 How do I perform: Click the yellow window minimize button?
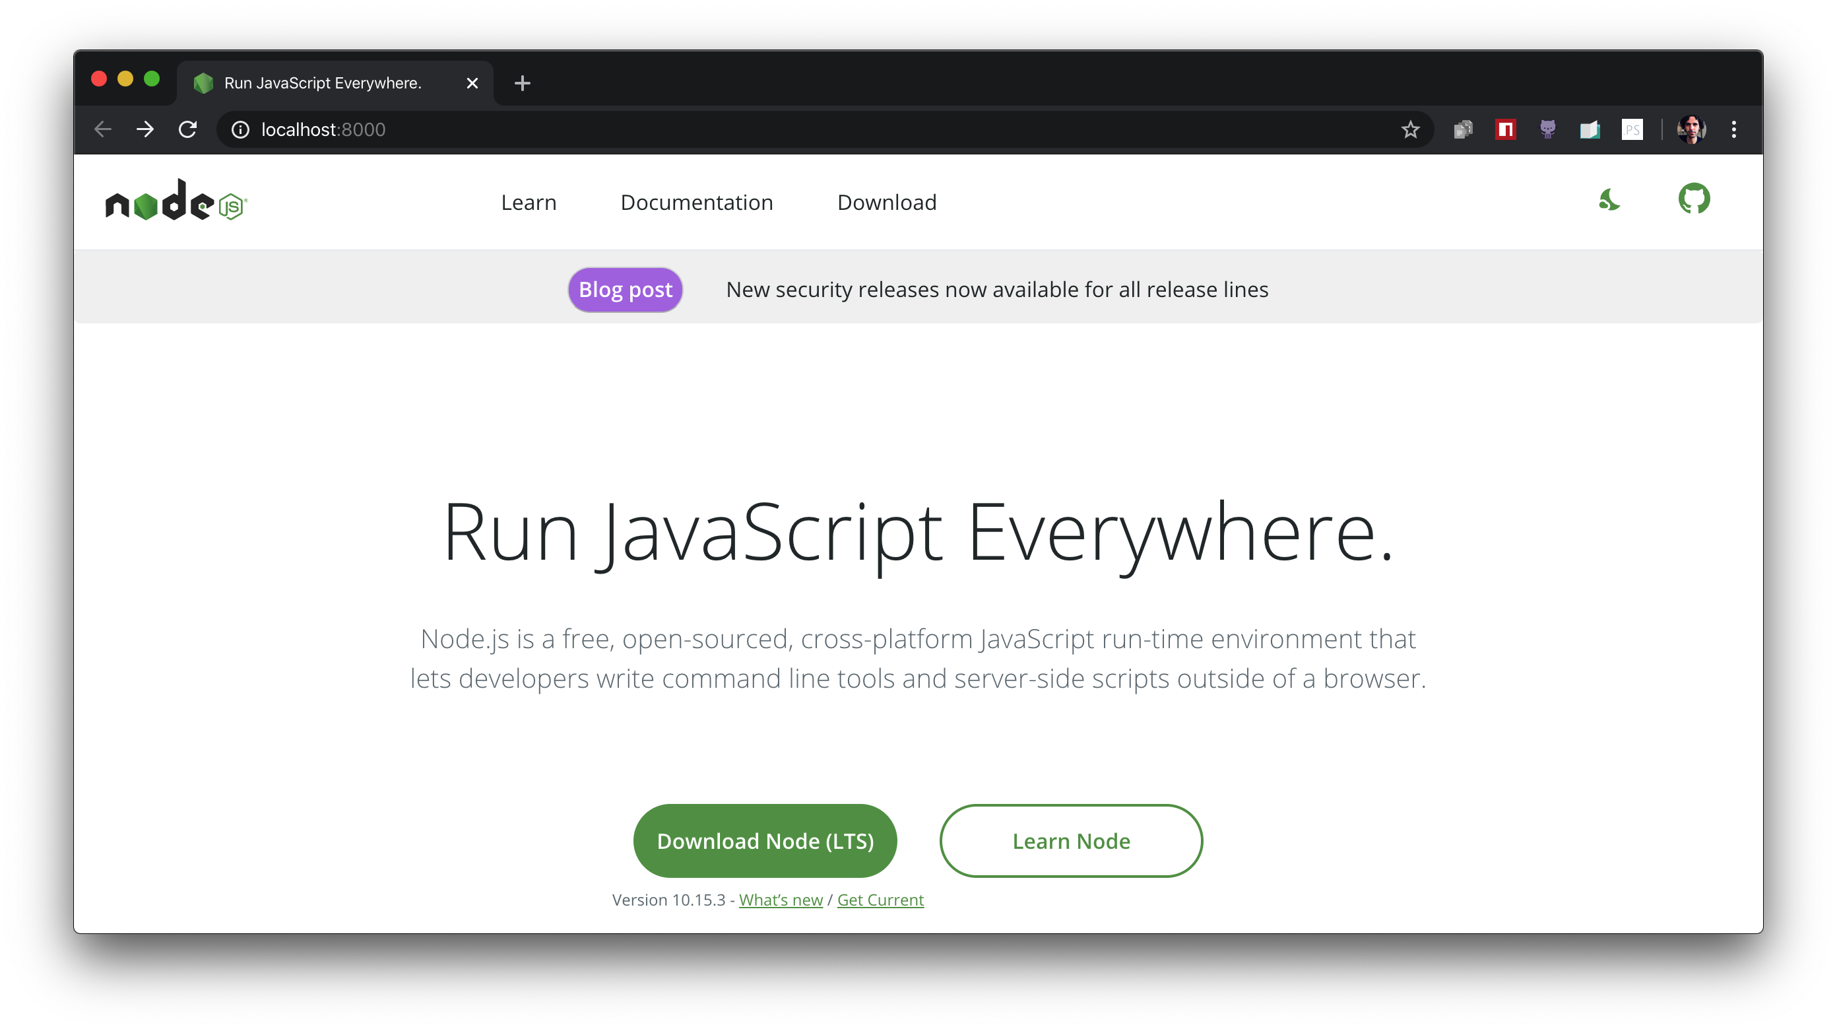125,79
